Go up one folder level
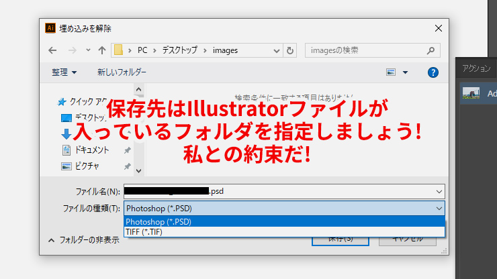The image size is (497, 279). tap(101, 50)
